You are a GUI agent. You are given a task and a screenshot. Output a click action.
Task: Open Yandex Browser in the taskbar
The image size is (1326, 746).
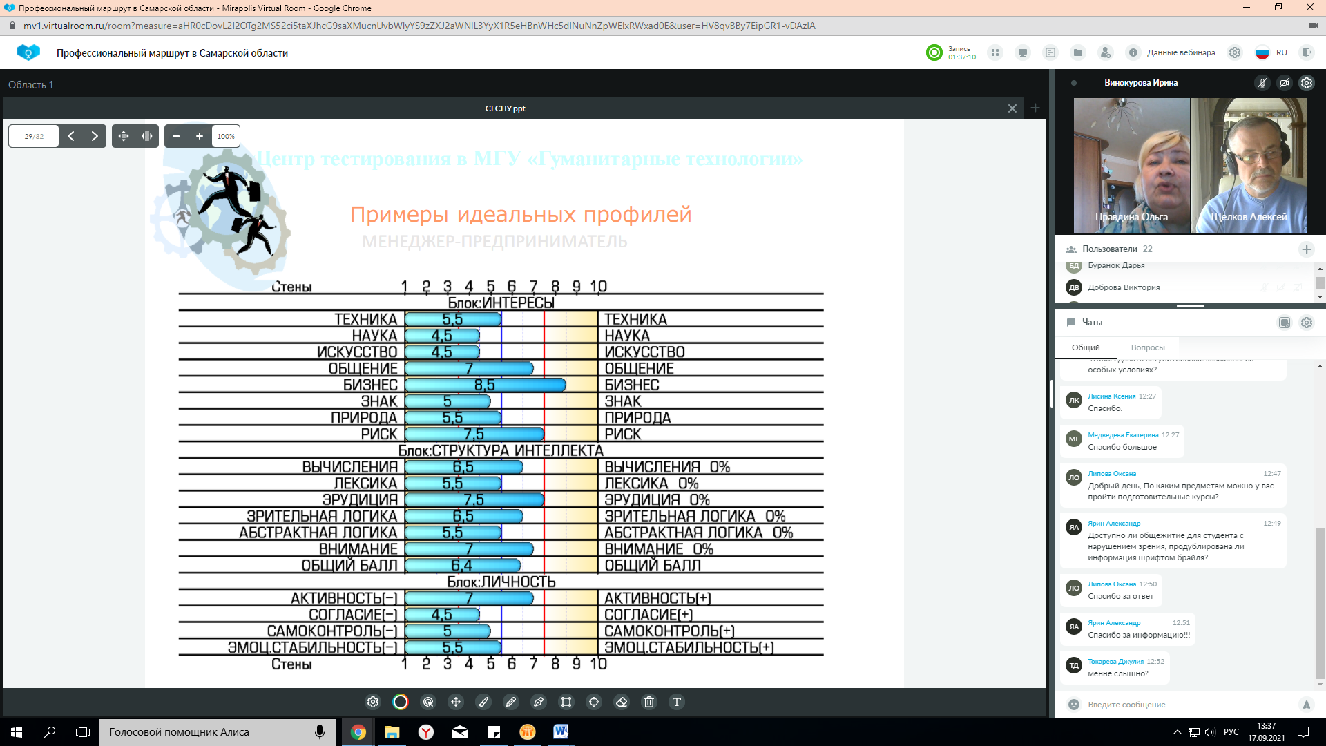[x=425, y=732]
